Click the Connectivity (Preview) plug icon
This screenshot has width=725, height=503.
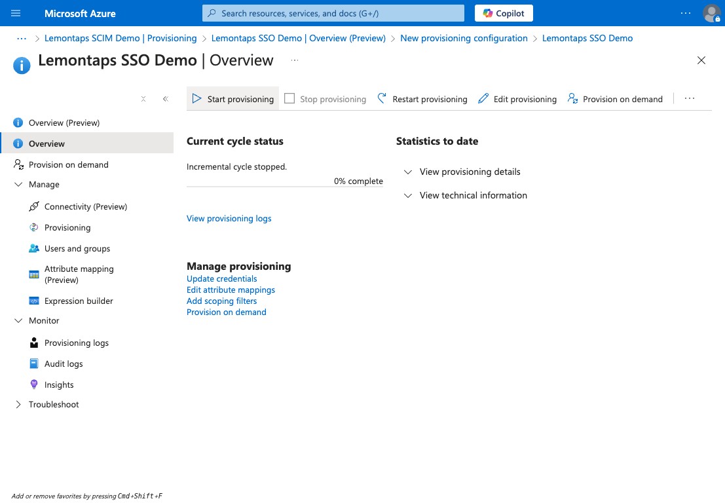(34, 206)
